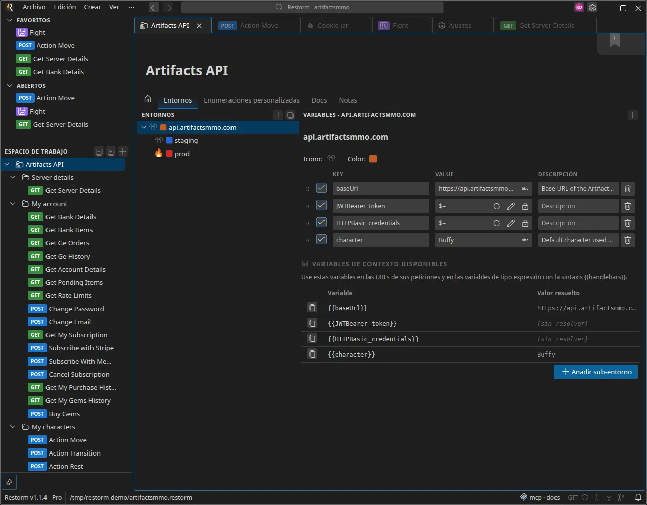Go back with the left arrow button
The image size is (647, 505).
(x=154, y=8)
